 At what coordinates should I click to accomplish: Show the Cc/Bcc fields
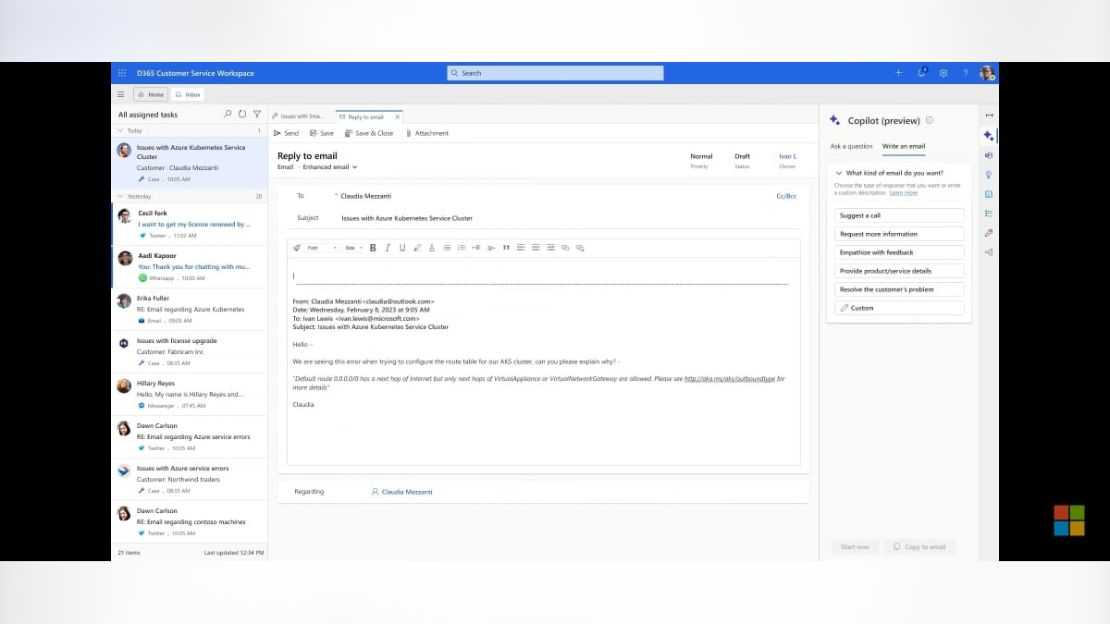[786, 196]
